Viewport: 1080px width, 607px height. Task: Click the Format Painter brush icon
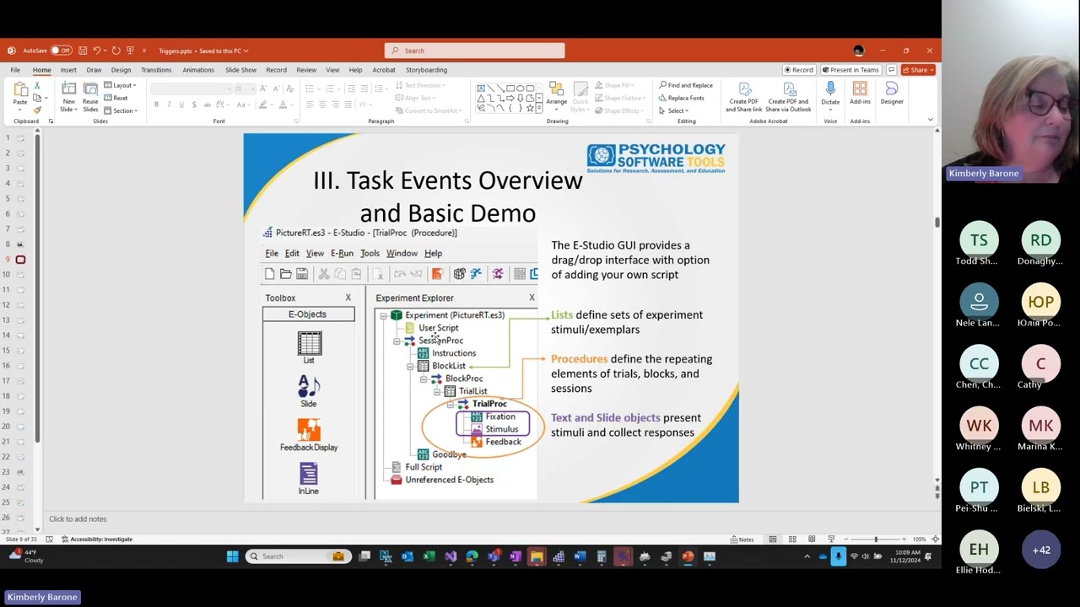[x=38, y=110]
